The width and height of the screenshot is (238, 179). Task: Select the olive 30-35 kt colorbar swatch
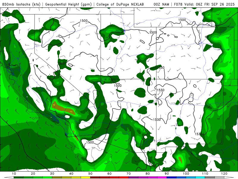(x=57, y=178)
